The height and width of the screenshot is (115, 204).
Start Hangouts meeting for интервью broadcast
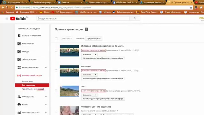pyautogui.click(x=103, y=79)
